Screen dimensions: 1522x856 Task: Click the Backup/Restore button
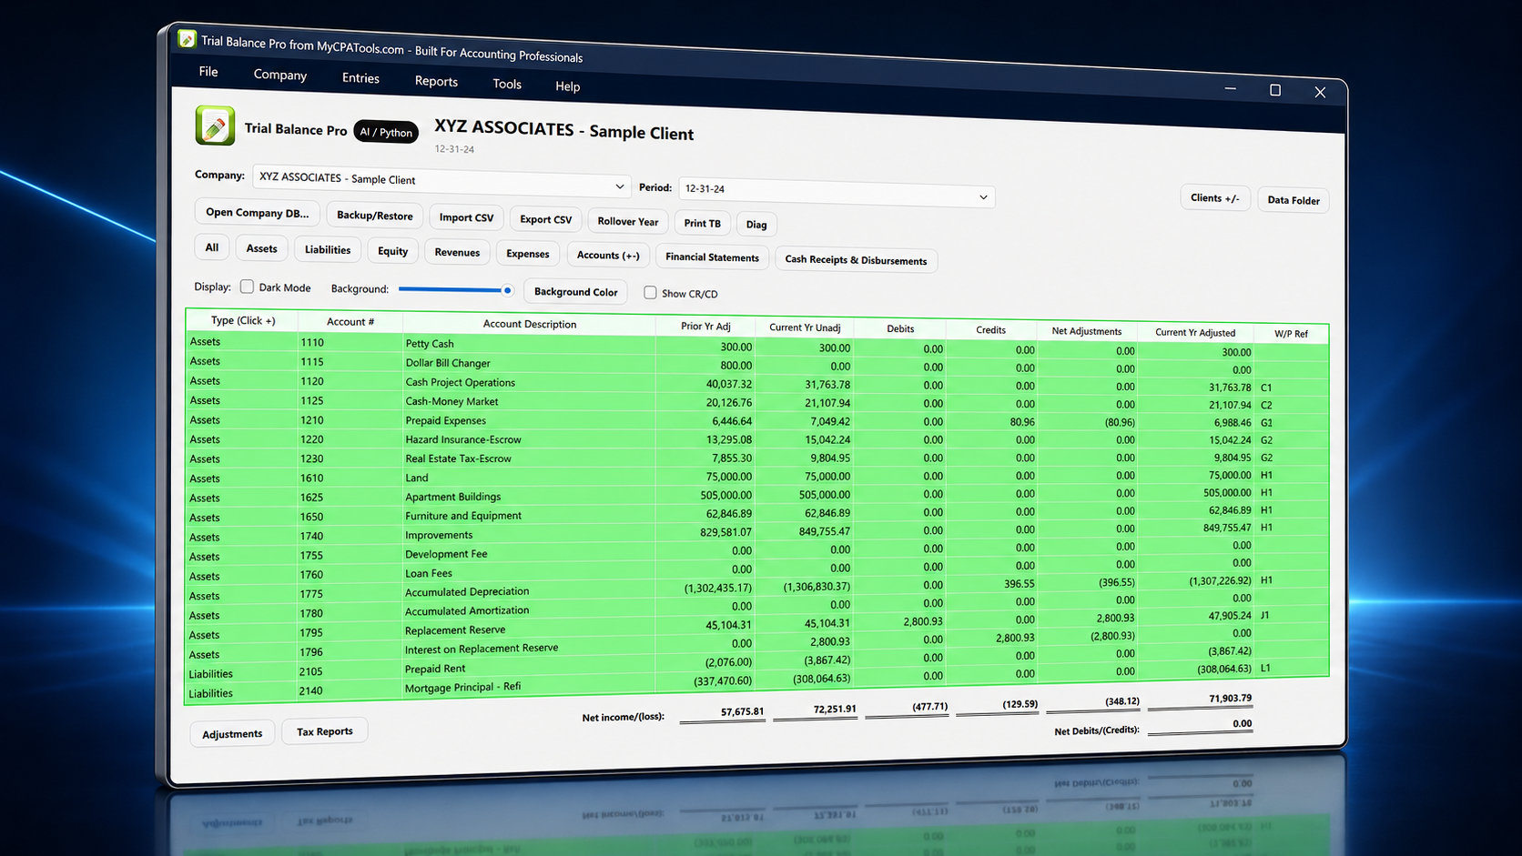374,216
